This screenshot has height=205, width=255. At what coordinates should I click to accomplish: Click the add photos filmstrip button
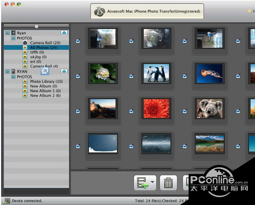pos(142,183)
